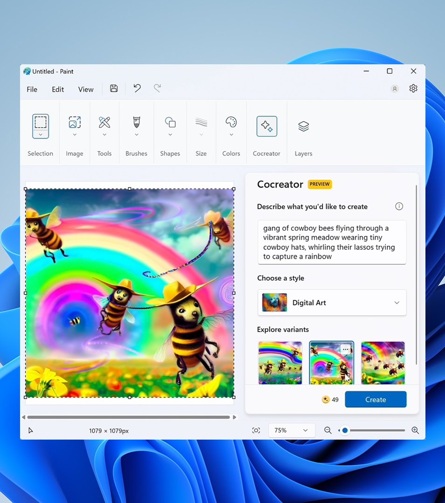This screenshot has height=503, width=445.
Task: Expand the Colors dropdown chevron
Action: [231, 135]
